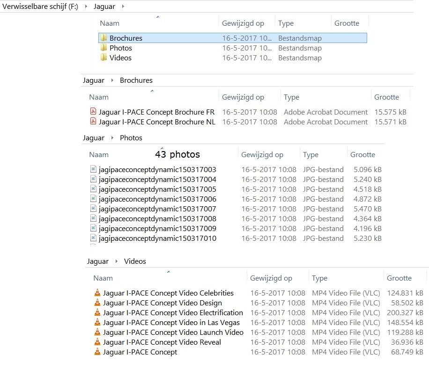Viewport: 429px width, 369px height.
Task: Click image icon of jagipaceconceptdynamic150317003
Action: tap(93, 169)
